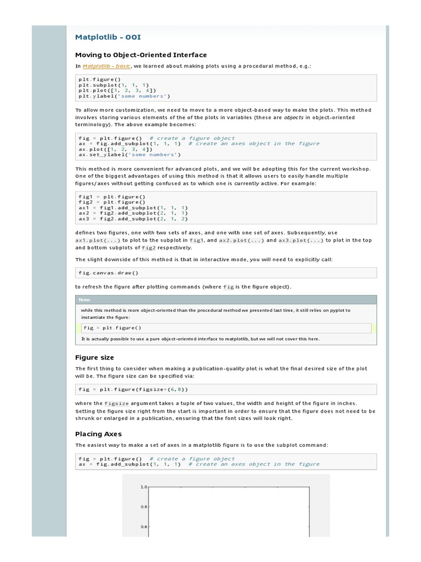Click the '1.0' y-axis tick label
Image resolution: width=421 pixels, height=562 pixels.
click(144, 487)
